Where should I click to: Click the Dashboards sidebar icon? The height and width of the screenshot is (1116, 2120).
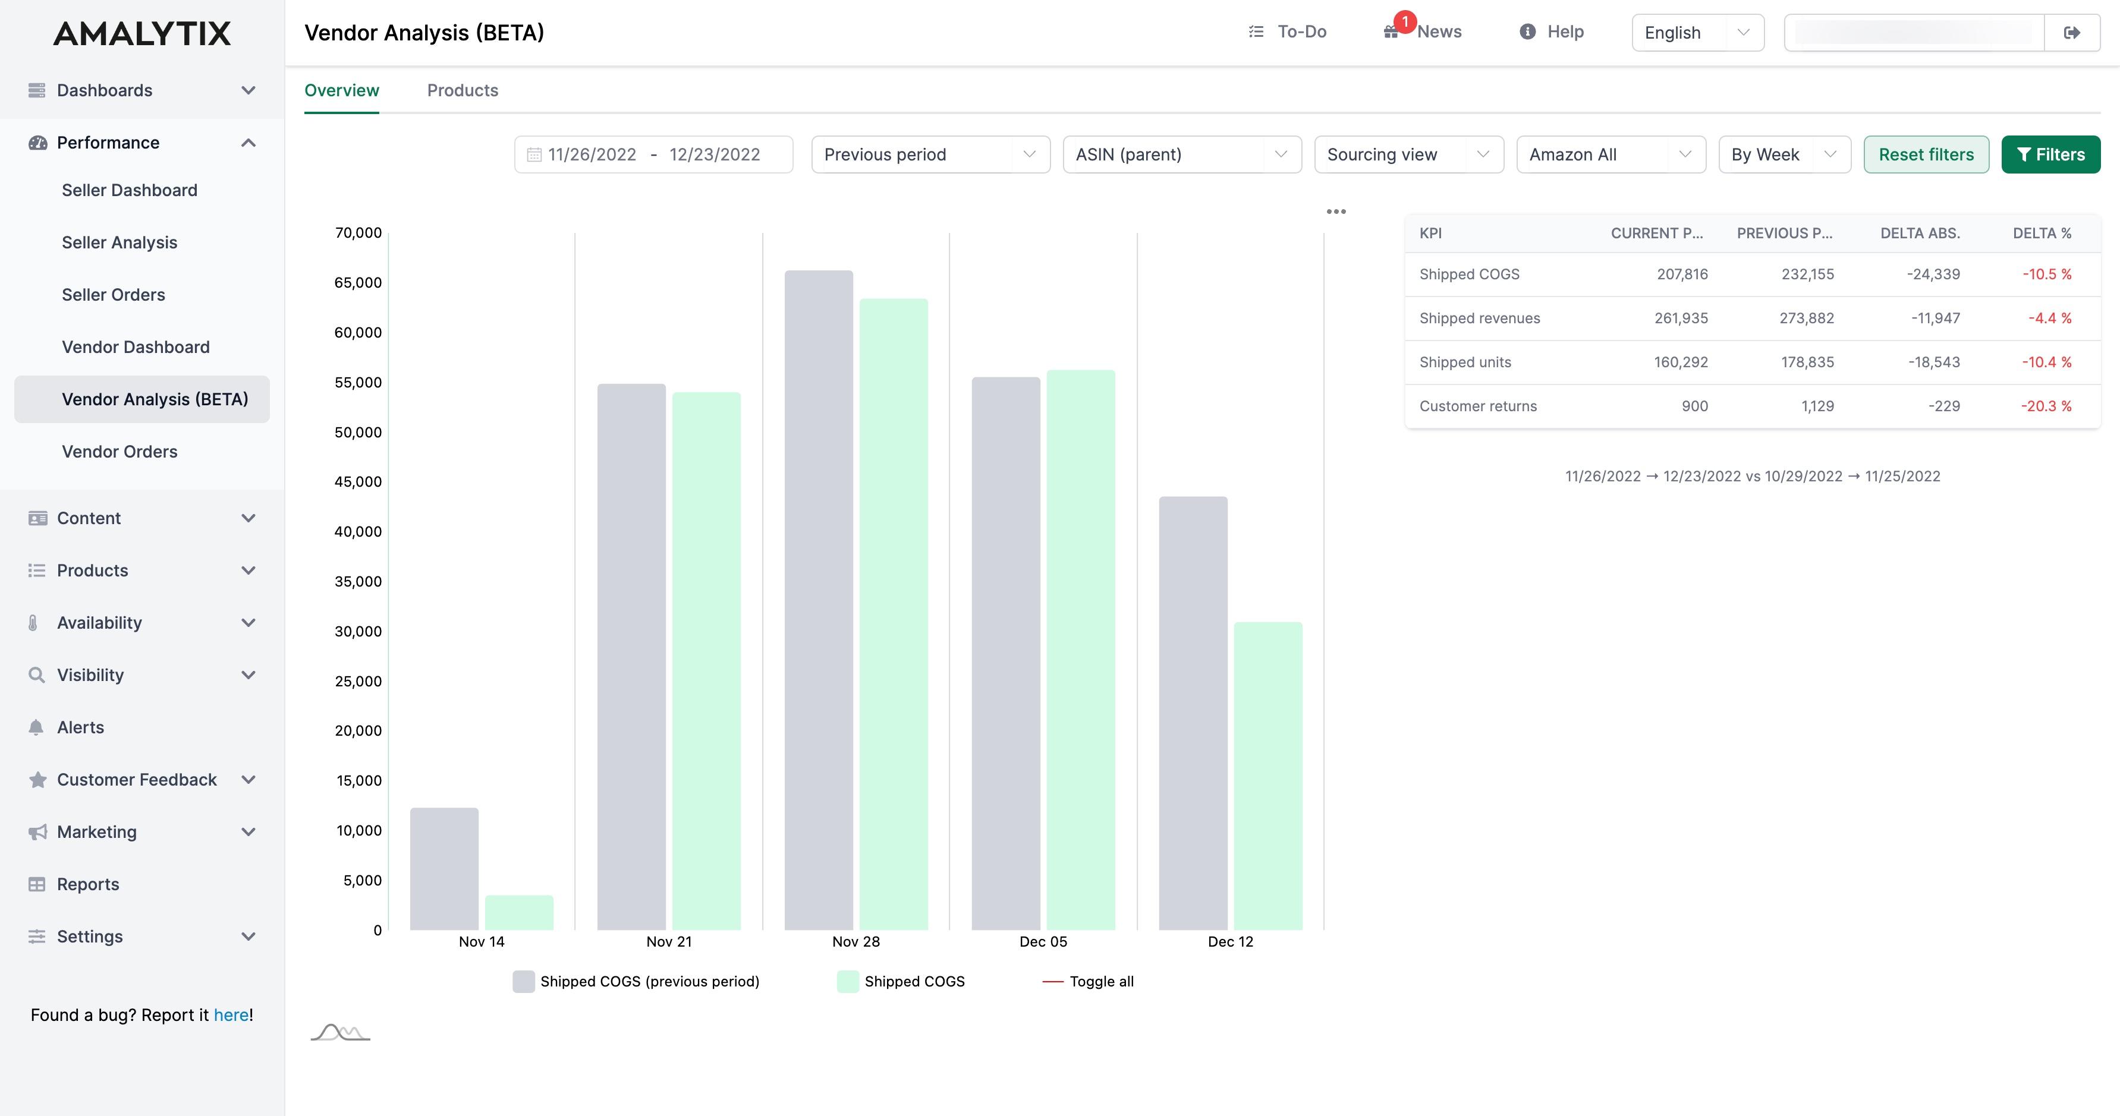37,90
